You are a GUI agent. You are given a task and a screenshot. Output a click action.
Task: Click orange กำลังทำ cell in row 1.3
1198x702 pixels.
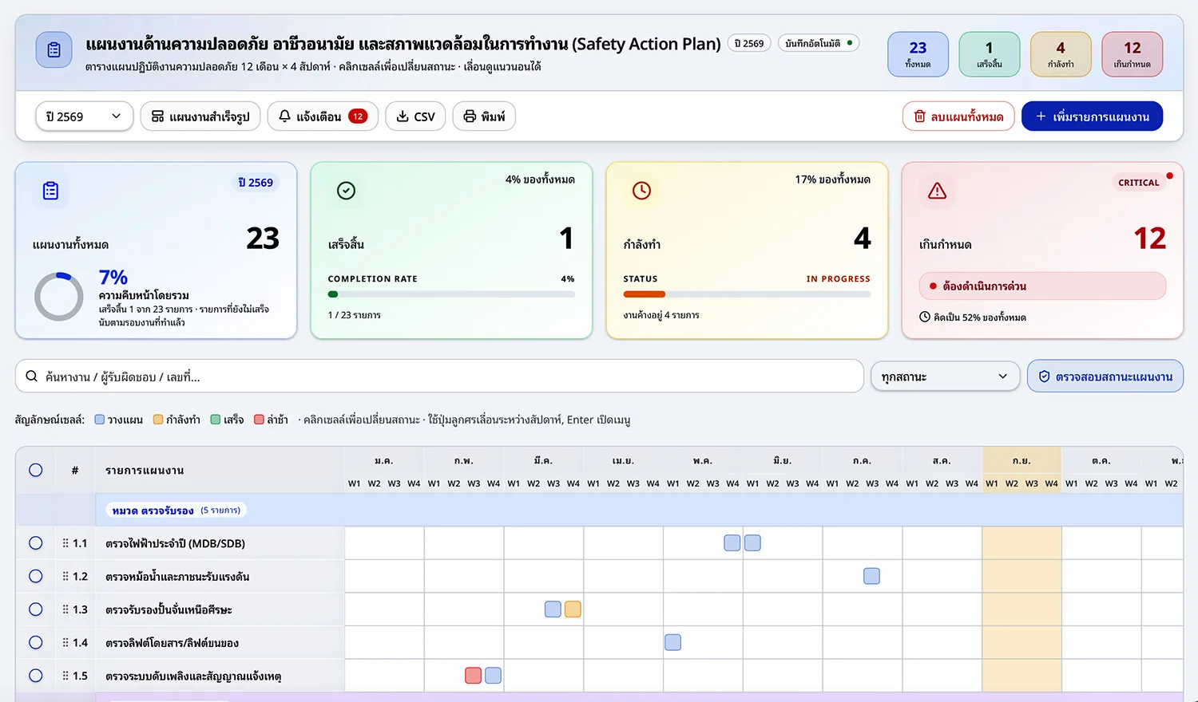coord(573,609)
